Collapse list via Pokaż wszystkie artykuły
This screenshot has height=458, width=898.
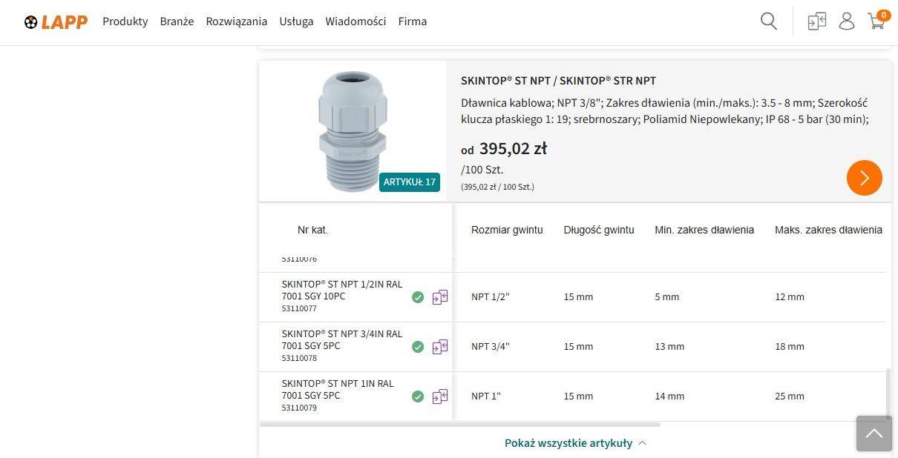pos(575,443)
